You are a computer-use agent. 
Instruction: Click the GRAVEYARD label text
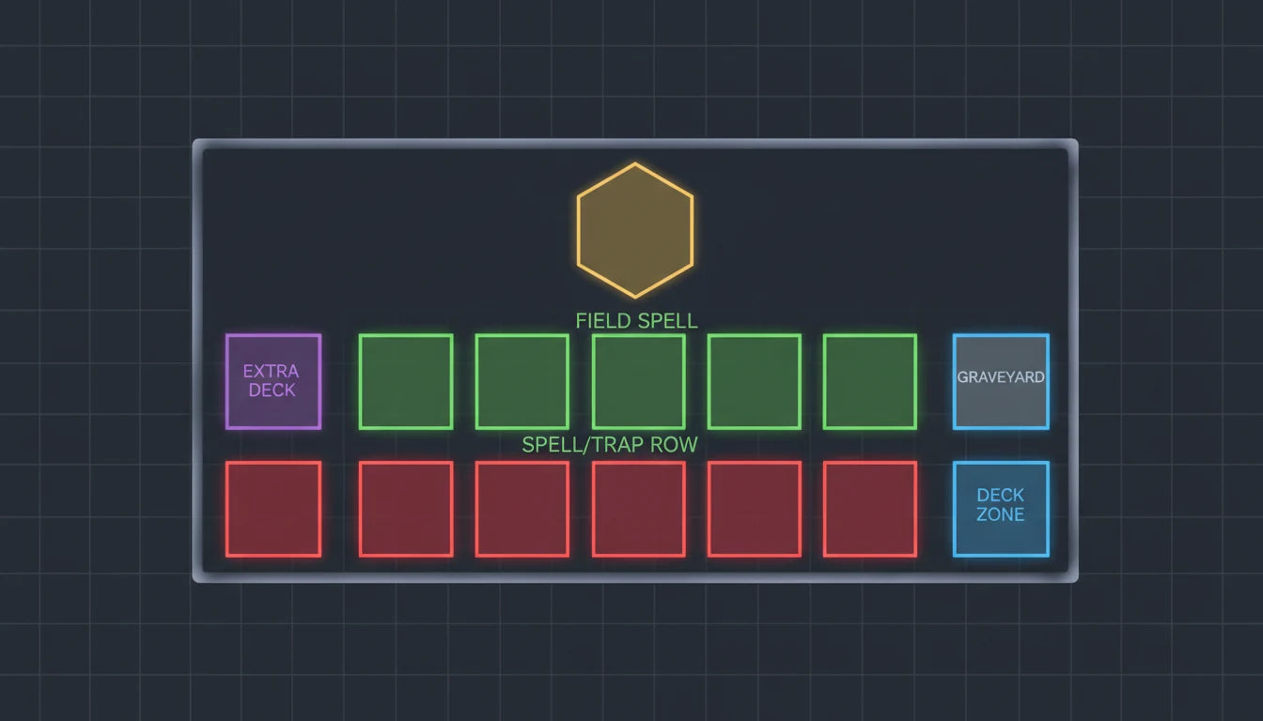pos(1000,377)
